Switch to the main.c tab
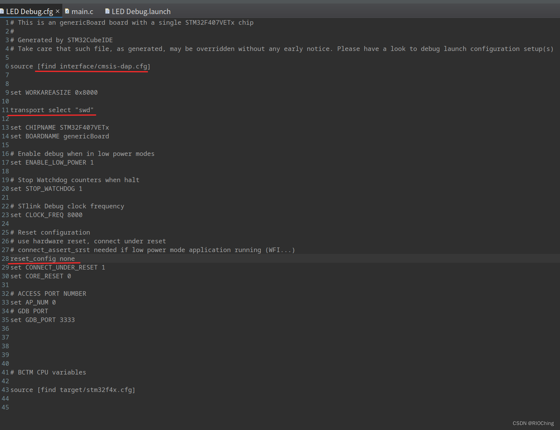 (x=82, y=11)
